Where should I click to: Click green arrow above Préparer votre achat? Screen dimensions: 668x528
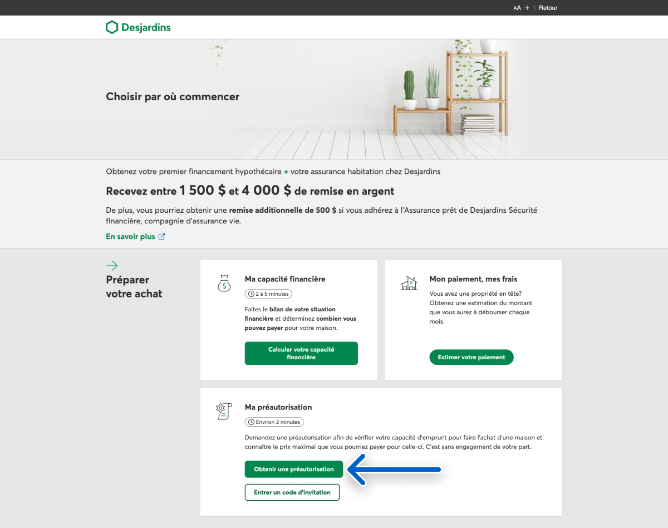coord(112,266)
